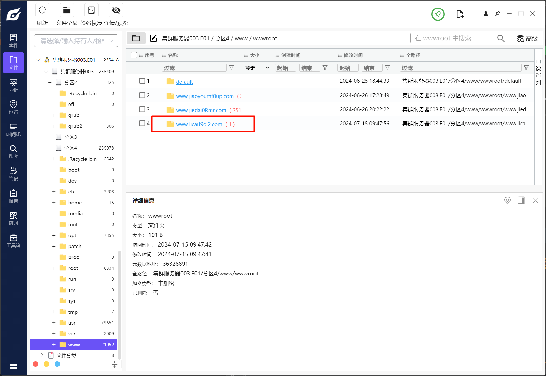Click the red color tag dot
Screen dimensions: 546x376
coord(36,364)
